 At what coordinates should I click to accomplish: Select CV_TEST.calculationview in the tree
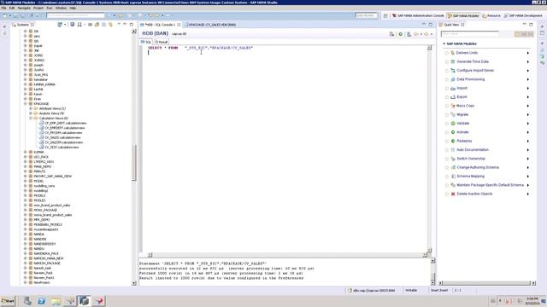tap(62, 148)
